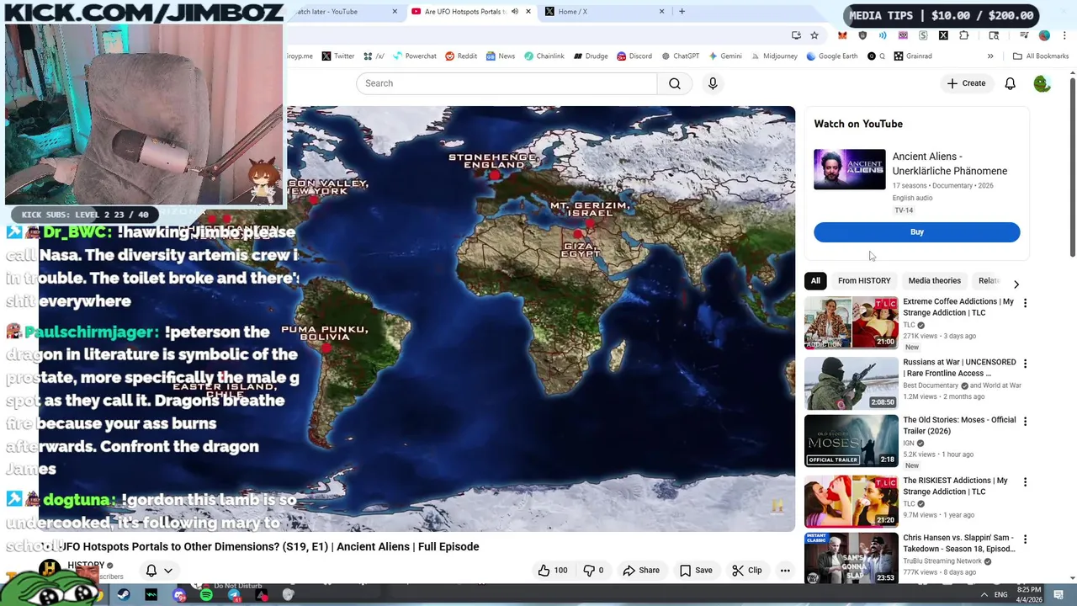Viewport: 1077px width, 606px height.
Task: Open the Powerchat bookmark
Action: click(414, 56)
